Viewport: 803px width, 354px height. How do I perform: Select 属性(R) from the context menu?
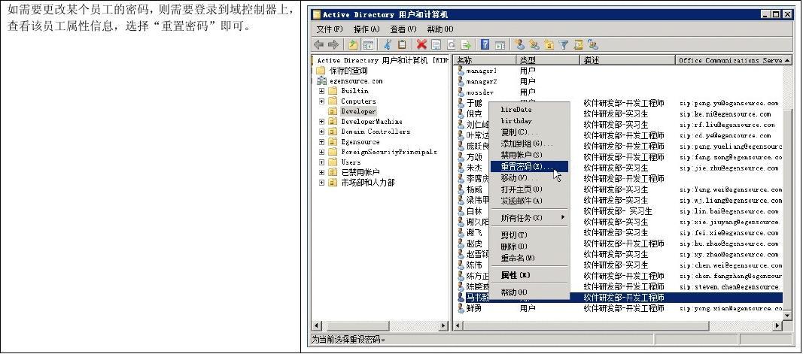516,275
